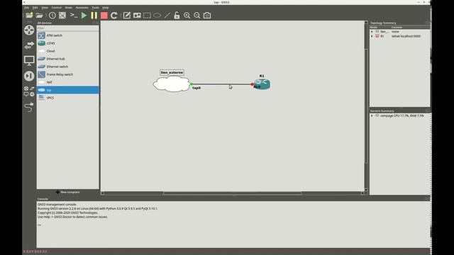Click the zoom out magnifier icon
Viewport: 454px width, 255px height.
click(197, 16)
